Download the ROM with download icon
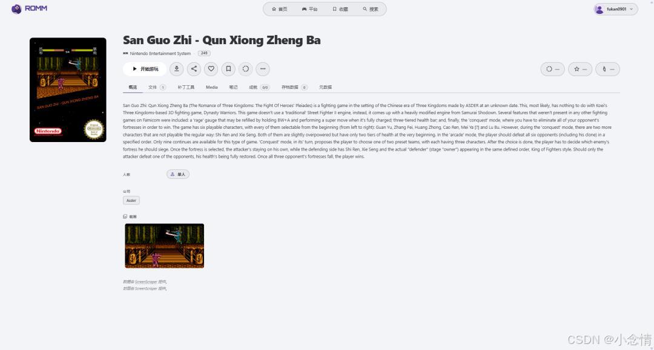Viewport: 654px width, 350px height. click(x=176, y=69)
